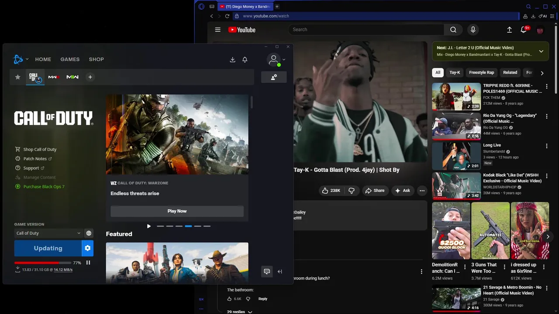This screenshot has width=559, height=314.
Task: Open YouTube hamburger guide menu
Action: (x=217, y=30)
